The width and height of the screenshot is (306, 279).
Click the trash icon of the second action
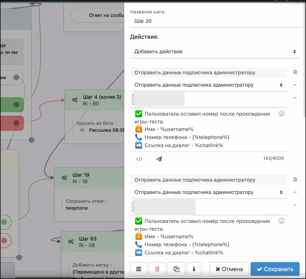295,179
